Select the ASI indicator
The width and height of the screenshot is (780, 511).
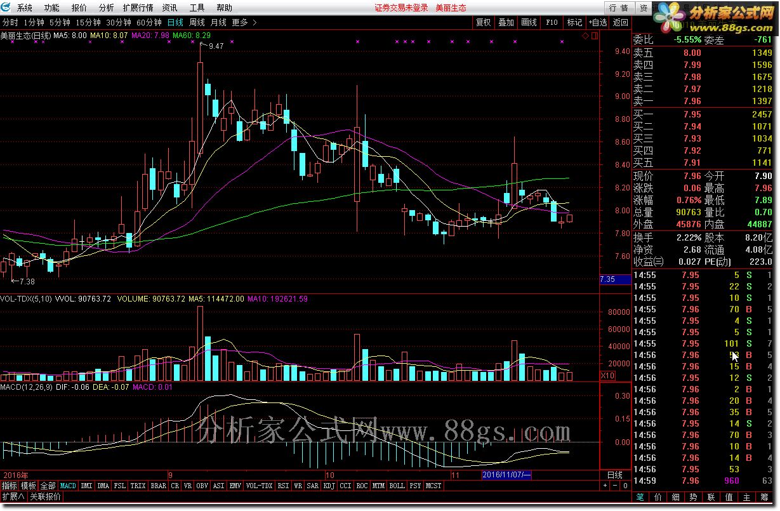[219, 486]
